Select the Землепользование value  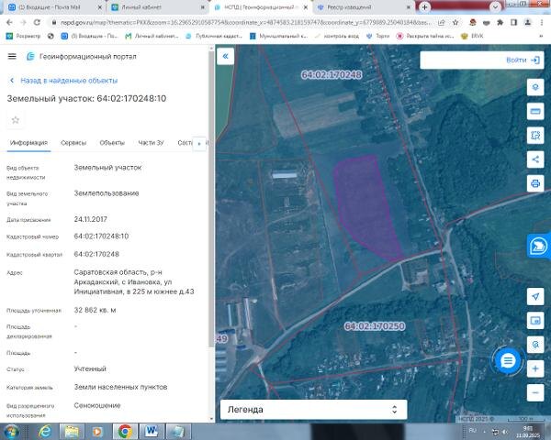[x=107, y=193]
